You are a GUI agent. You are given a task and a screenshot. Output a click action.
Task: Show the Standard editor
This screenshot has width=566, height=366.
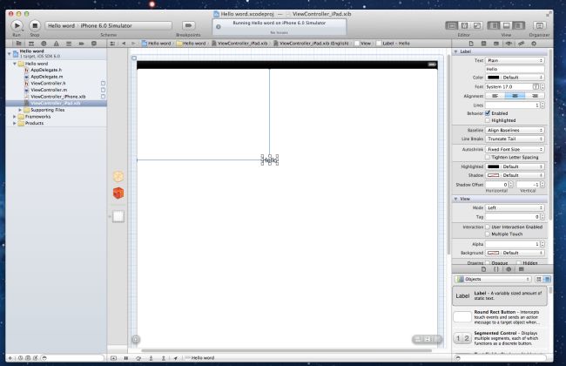tap(452, 25)
